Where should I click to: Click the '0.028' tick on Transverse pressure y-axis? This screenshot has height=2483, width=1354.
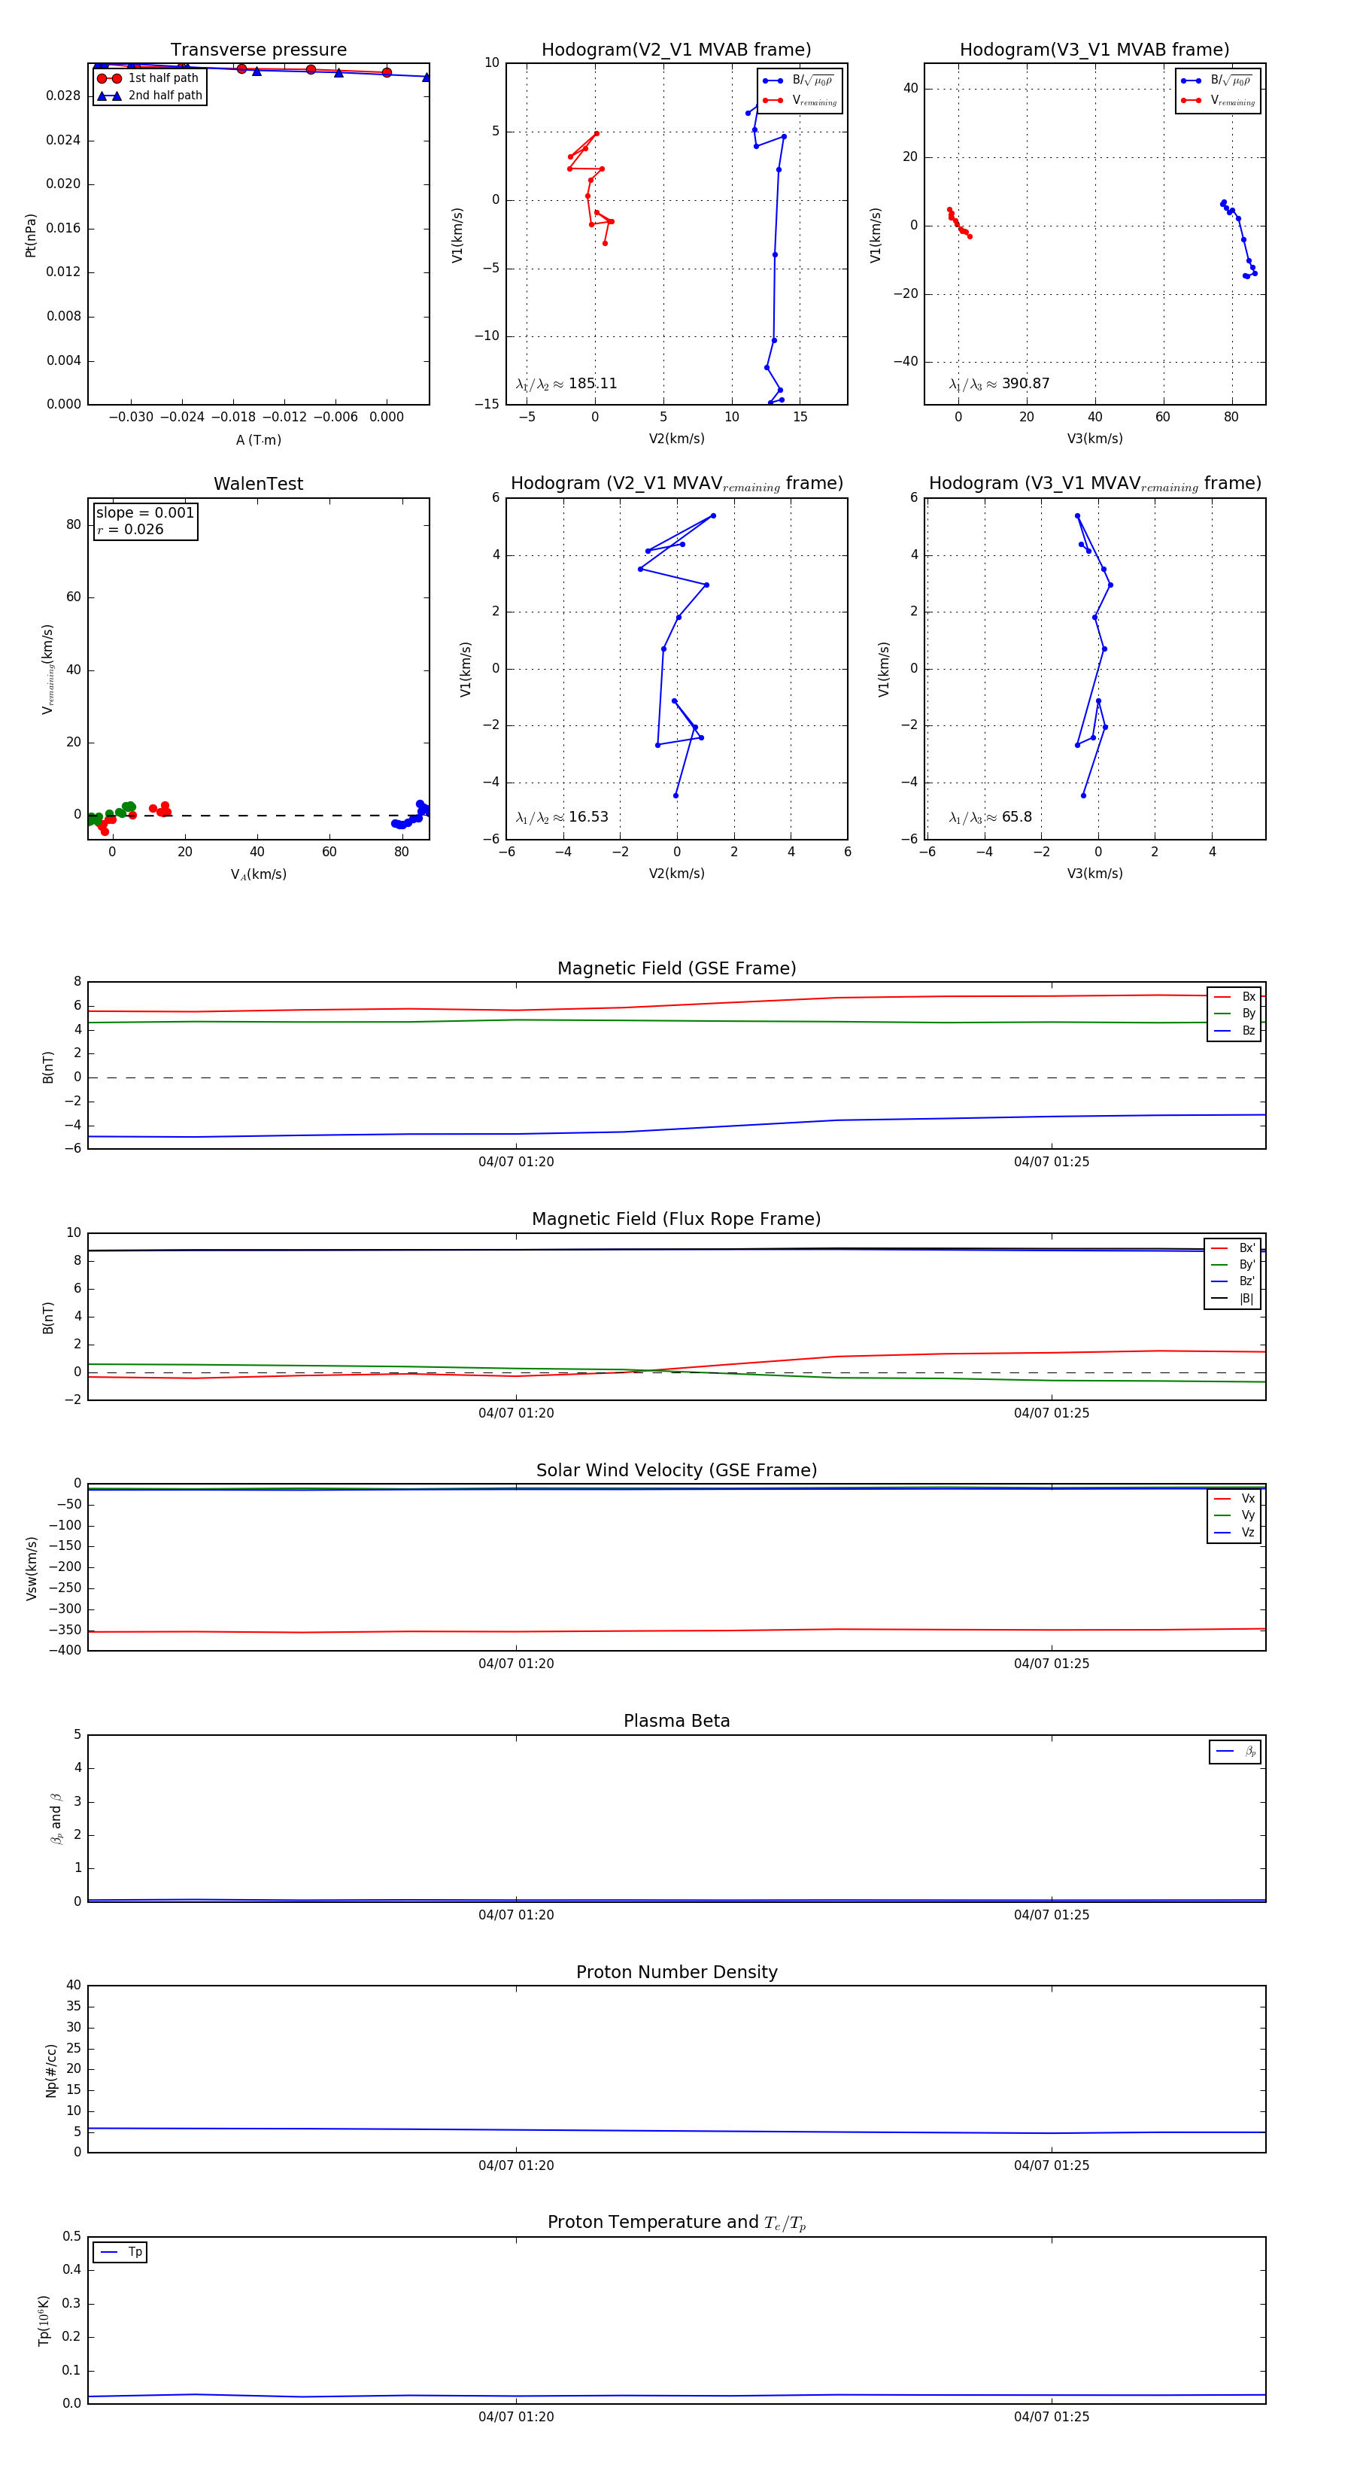[64, 96]
